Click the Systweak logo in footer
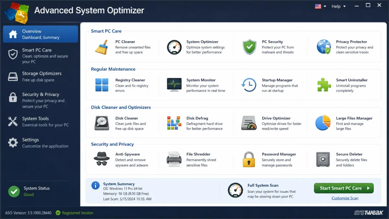 coord(369,213)
